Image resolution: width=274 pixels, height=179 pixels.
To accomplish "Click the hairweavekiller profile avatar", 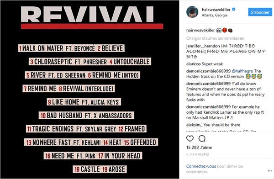I will coord(192,12).
